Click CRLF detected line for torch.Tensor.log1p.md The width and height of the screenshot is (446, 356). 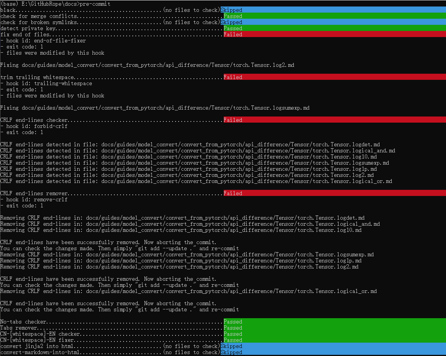pyautogui.click(x=189, y=169)
